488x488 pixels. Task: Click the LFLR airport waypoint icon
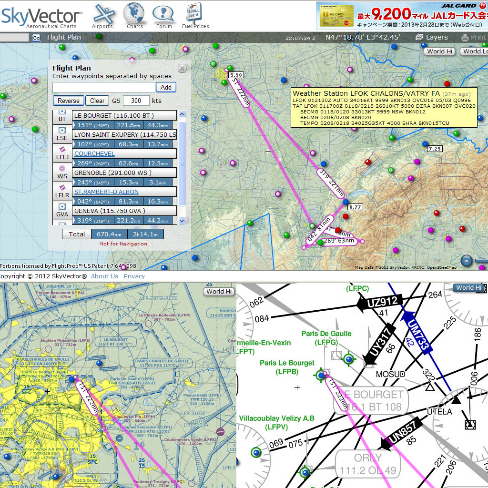point(62,187)
